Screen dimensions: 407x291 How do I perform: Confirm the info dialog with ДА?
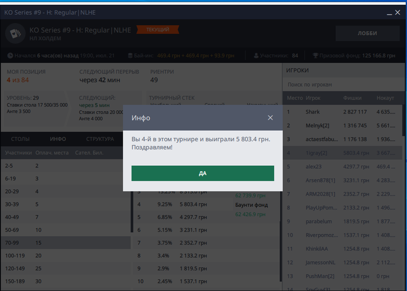point(202,173)
